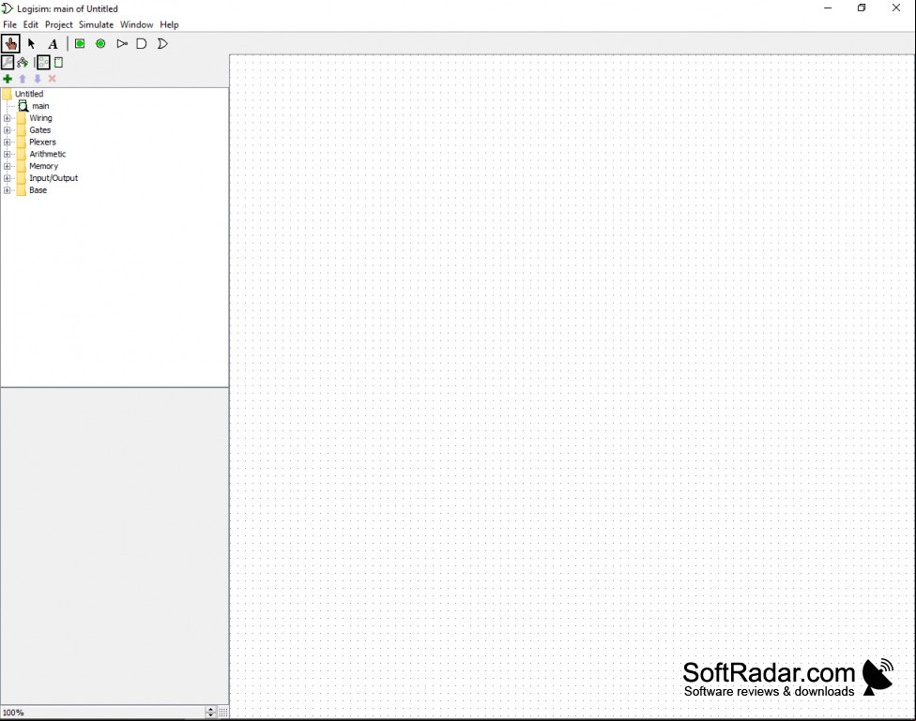Screen dimensions: 916x721
Task: Select the Poke tool hand icon
Action: pyautogui.click(x=10, y=44)
